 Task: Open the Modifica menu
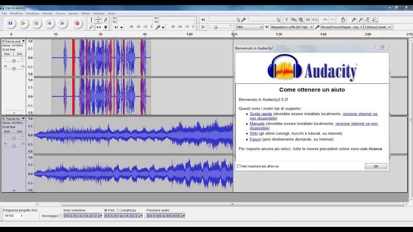pos(16,13)
